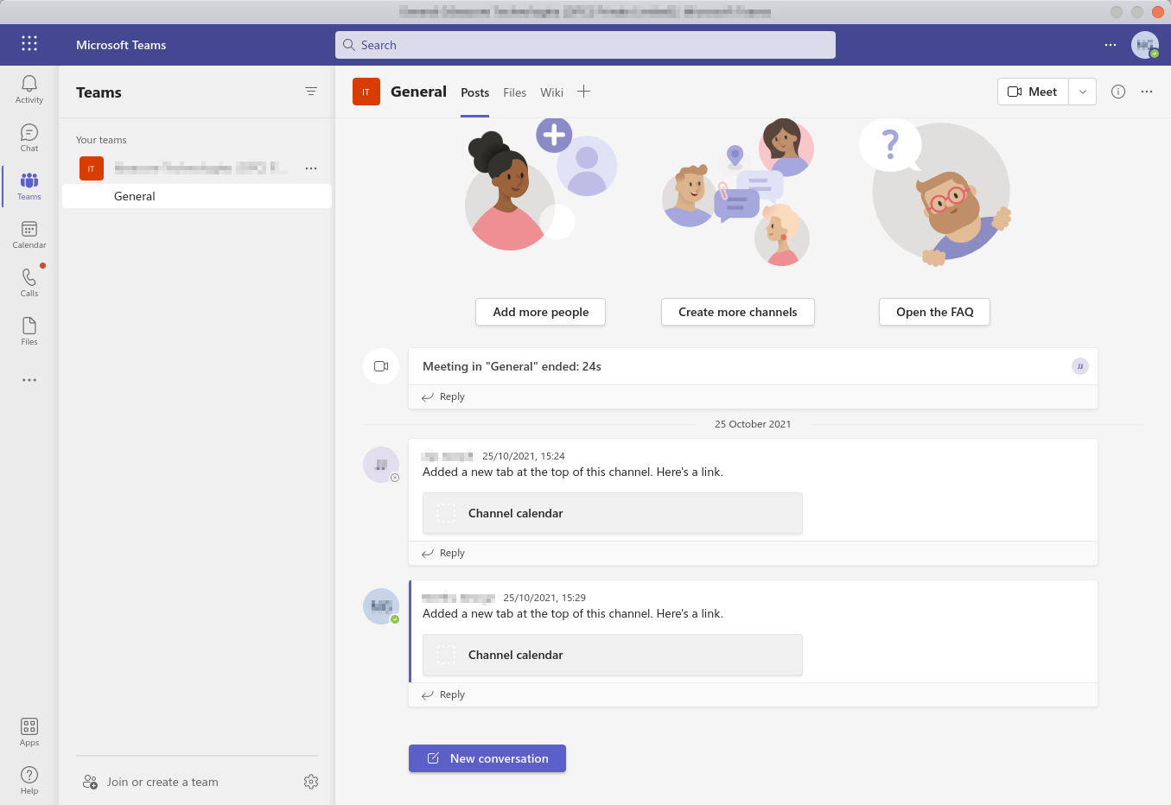
Task: Switch to the Wiki tab
Action: [x=551, y=92]
